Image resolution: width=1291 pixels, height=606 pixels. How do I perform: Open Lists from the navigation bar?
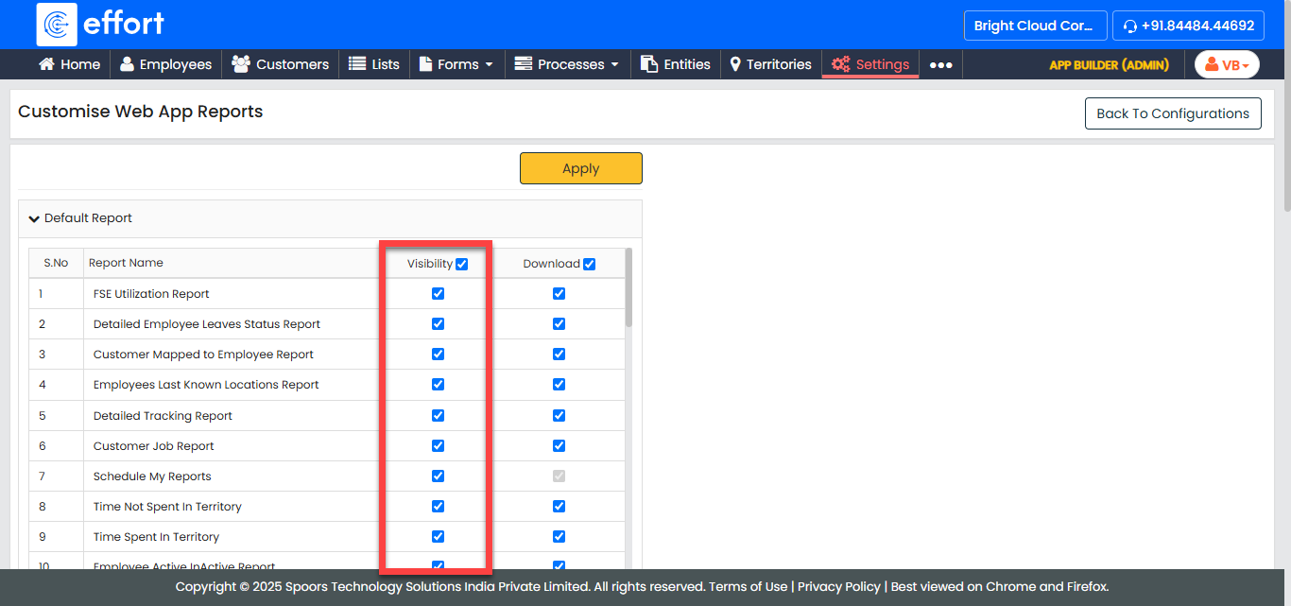pos(373,64)
